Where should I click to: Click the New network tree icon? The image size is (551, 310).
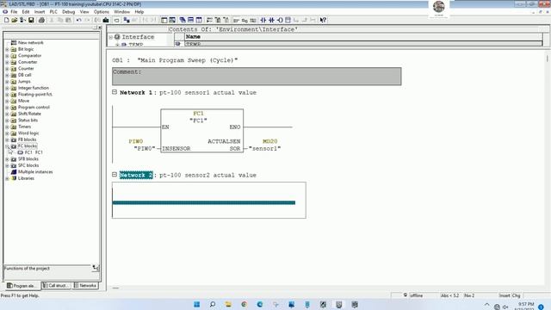14,42
